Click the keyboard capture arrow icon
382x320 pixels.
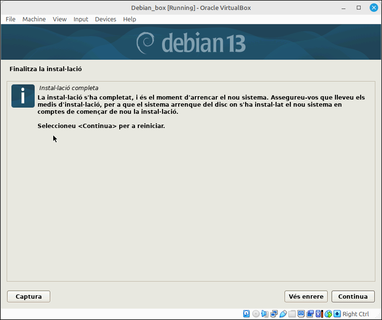pos(337,314)
